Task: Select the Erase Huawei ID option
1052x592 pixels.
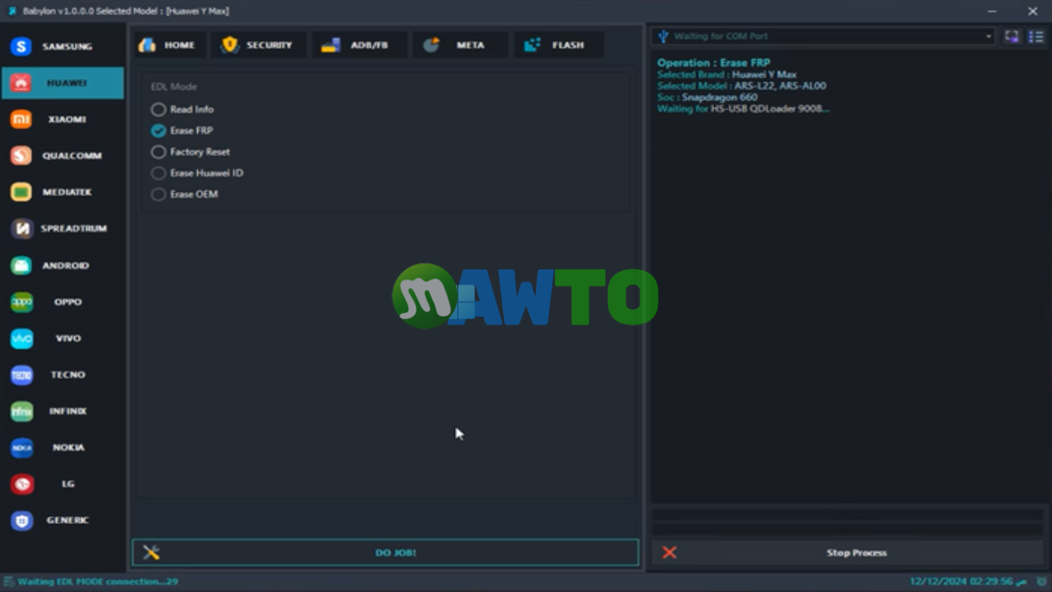Action: click(x=197, y=173)
